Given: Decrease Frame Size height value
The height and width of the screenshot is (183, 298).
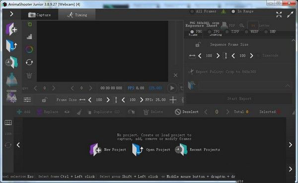Looking at the screenshot, I should point(123,99).
